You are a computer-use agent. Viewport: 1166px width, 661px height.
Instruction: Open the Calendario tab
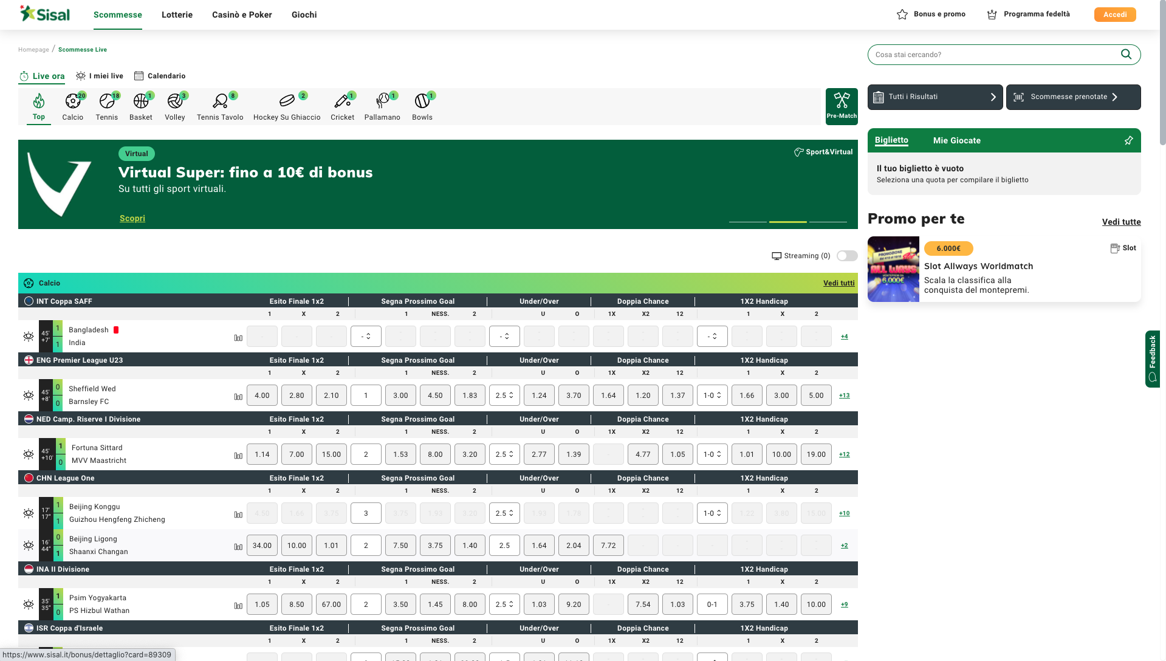tap(160, 76)
